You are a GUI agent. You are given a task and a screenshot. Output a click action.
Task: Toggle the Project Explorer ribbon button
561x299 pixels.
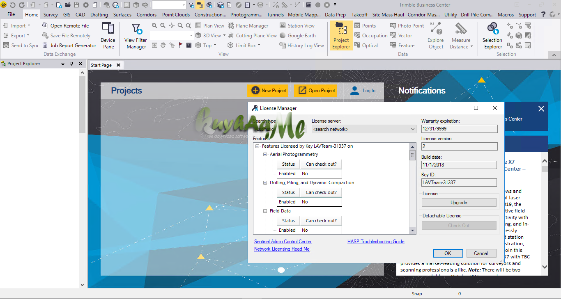pos(341,36)
